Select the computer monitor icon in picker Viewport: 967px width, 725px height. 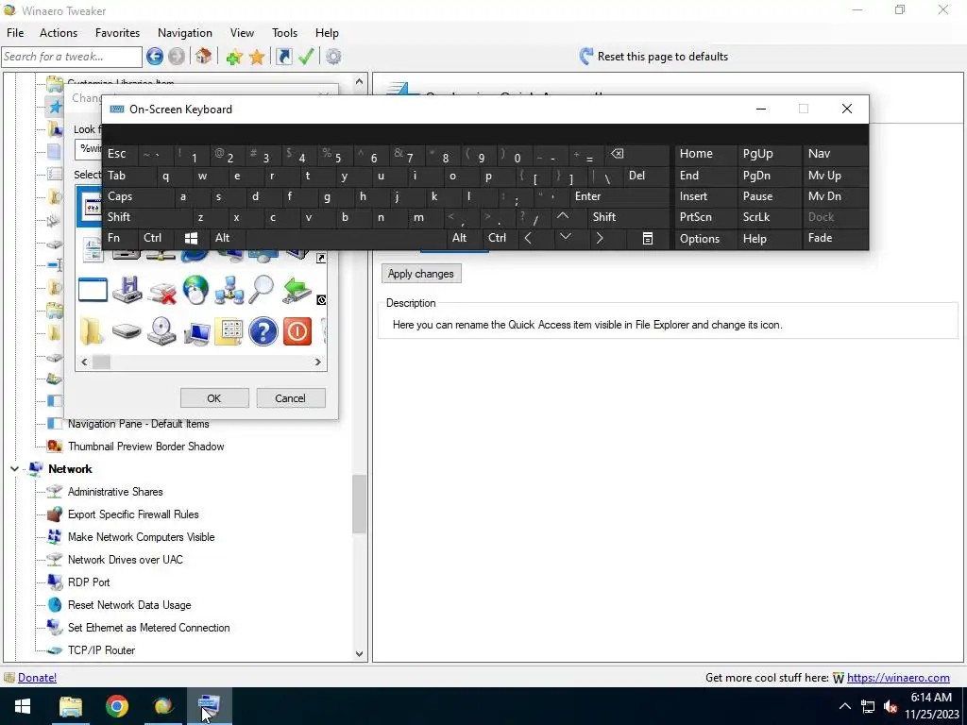195,333
